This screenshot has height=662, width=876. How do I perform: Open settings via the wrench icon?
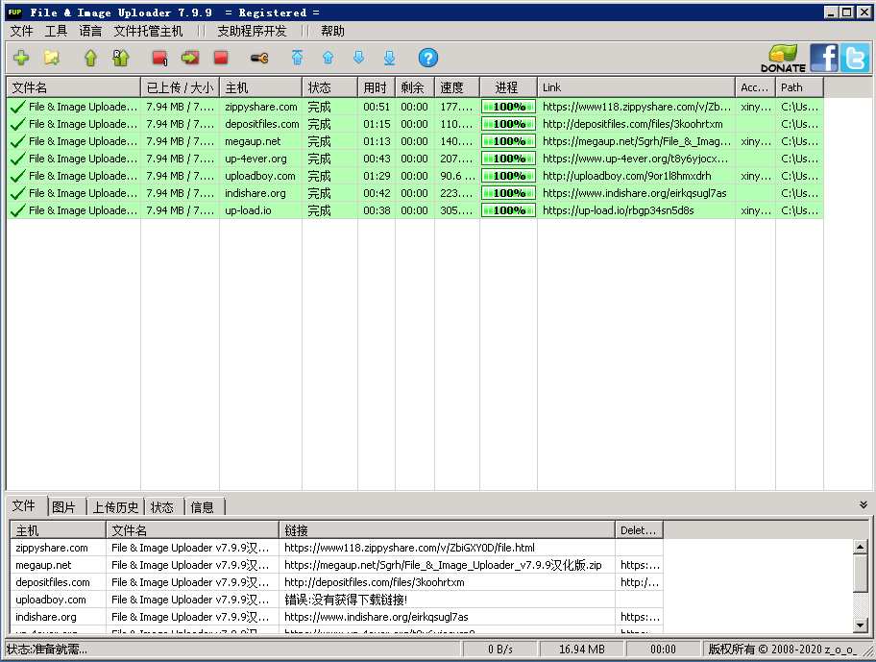259,58
